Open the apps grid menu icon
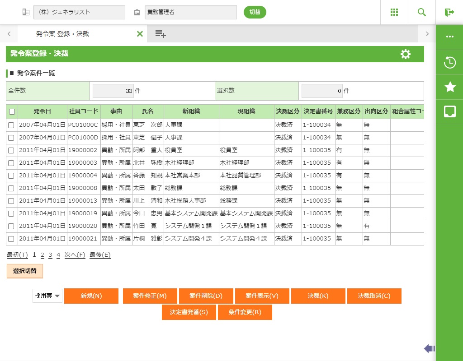 (x=394, y=12)
